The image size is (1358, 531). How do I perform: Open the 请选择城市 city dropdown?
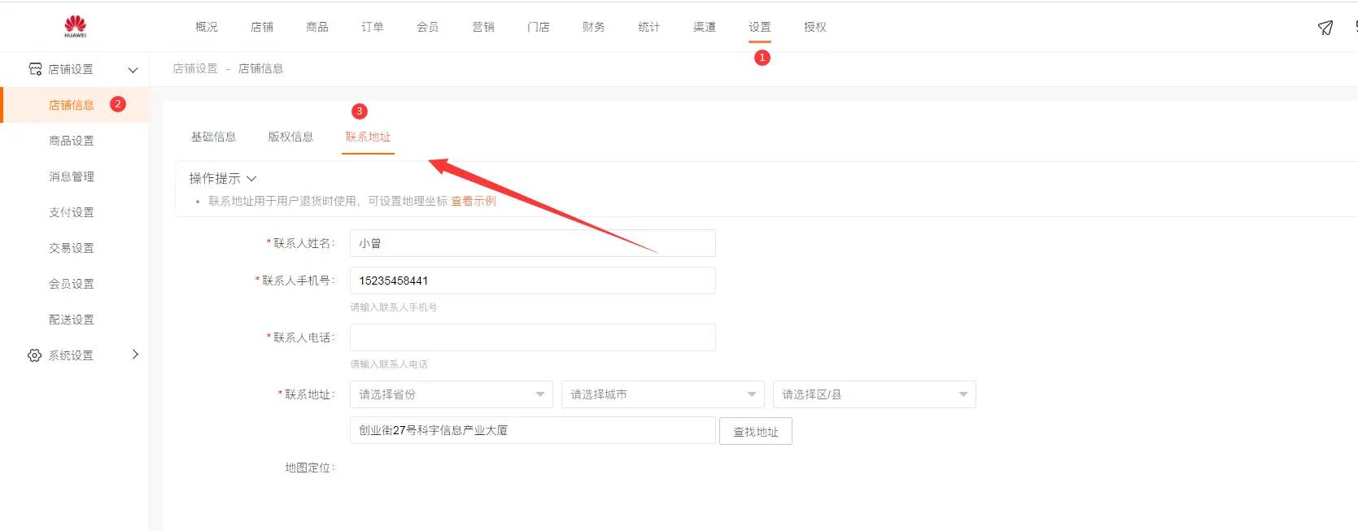[x=662, y=394]
